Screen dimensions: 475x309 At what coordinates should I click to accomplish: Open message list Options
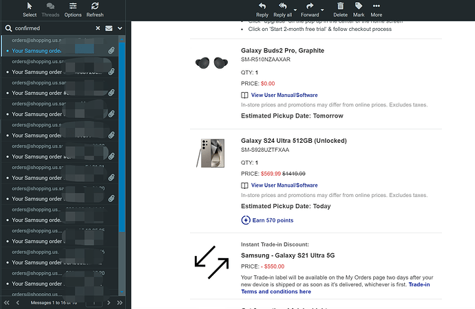pyautogui.click(x=73, y=9)
